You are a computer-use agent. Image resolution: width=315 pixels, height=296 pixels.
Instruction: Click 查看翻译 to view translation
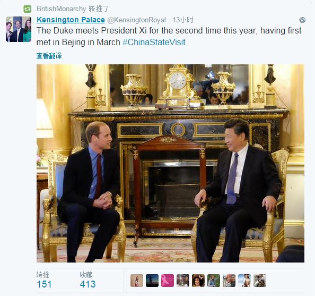pyautogui.click(x=49, y=56)
